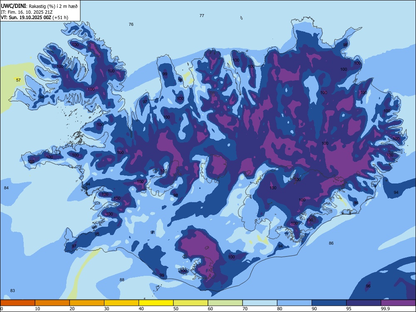416x312 pixels.
Task: Click the "57" value on the yellow-green patch
Action: 18,80
